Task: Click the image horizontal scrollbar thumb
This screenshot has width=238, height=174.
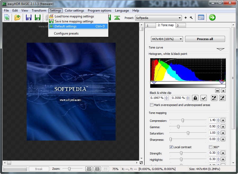Action: (9, 163)
